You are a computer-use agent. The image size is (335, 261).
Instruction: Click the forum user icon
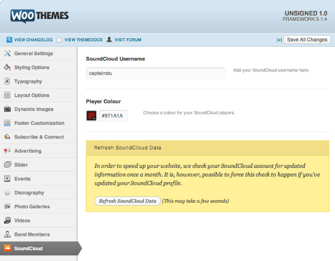click(109, 39)
